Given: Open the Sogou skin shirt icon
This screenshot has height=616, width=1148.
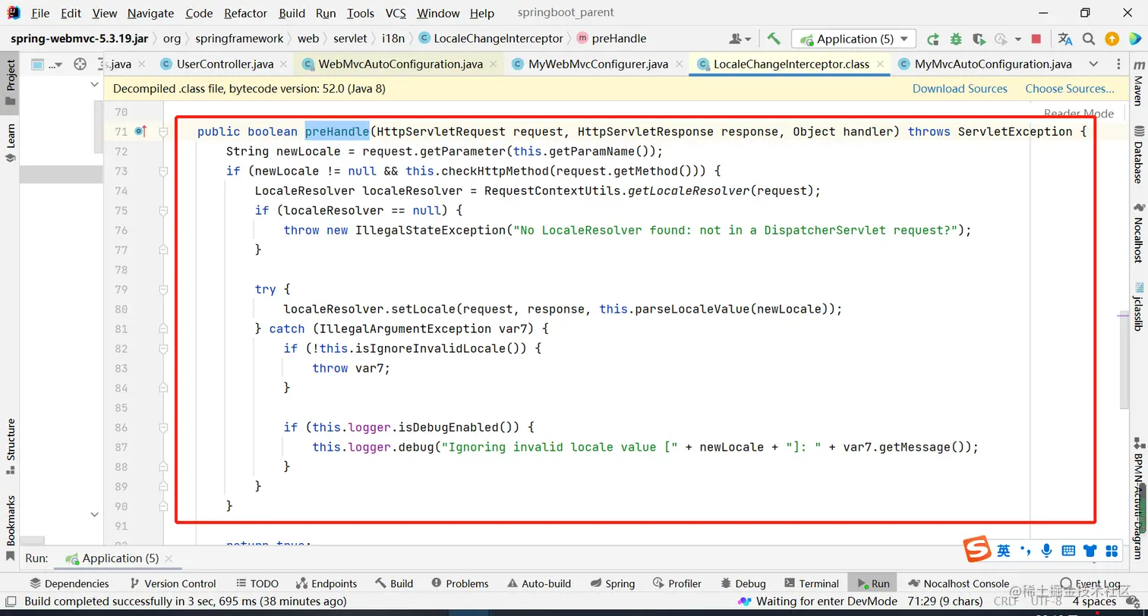Looking at the screenshot, I should coord(1090,550).
